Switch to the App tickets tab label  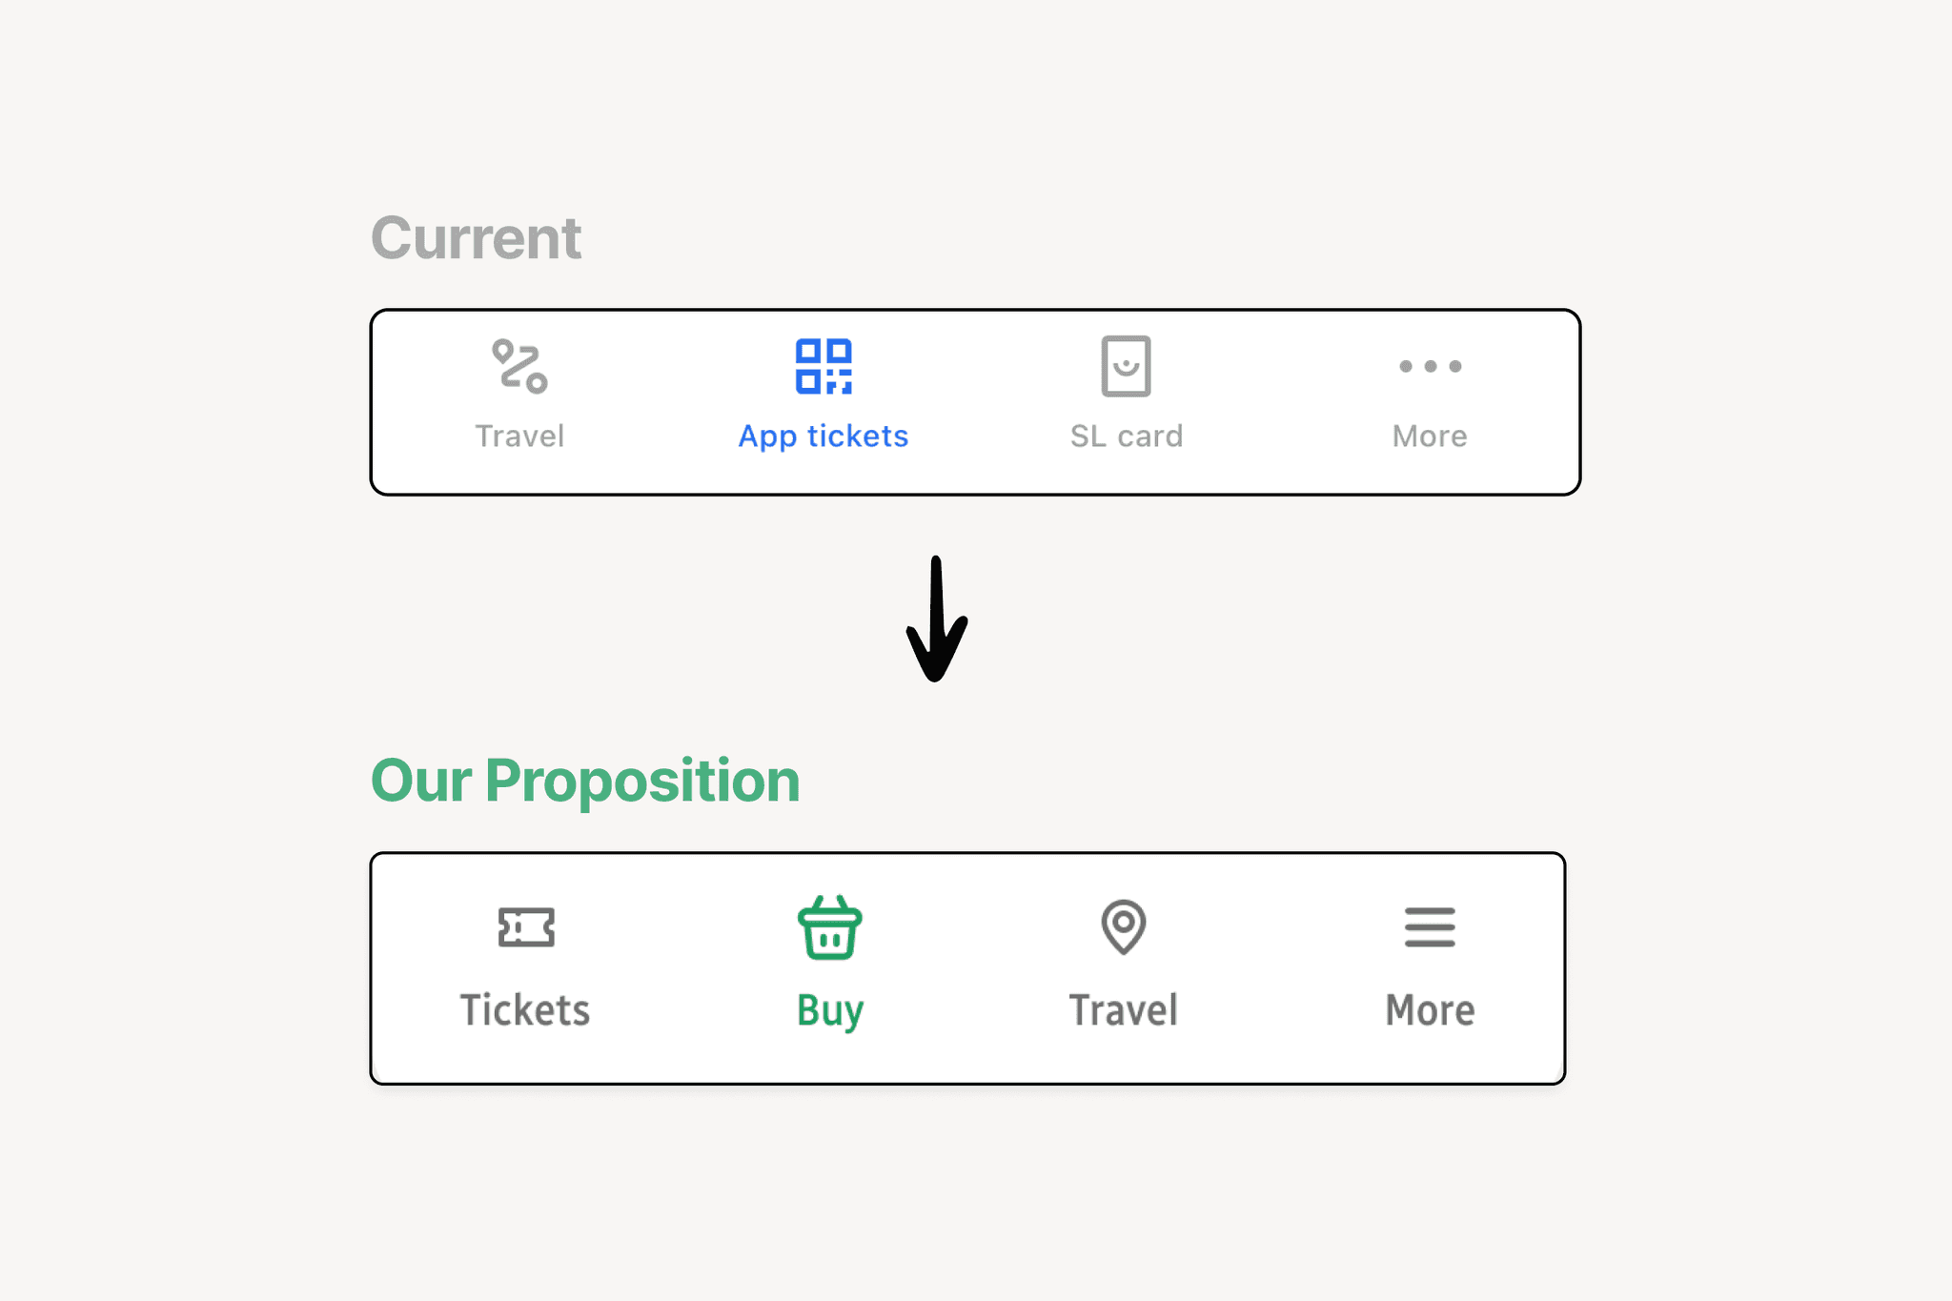tap(823, 437)
